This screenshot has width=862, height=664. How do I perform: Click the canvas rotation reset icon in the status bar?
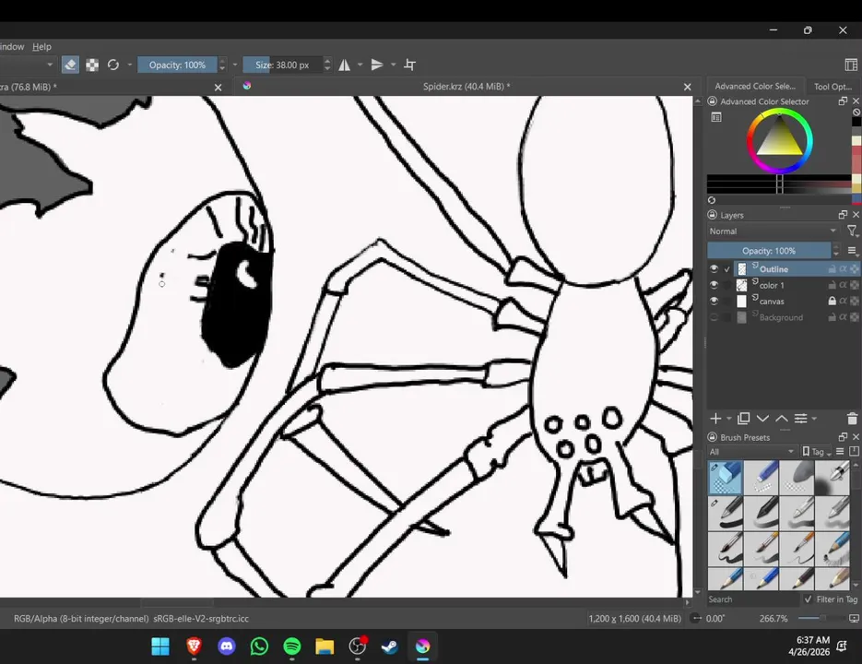tap(696, 618)
